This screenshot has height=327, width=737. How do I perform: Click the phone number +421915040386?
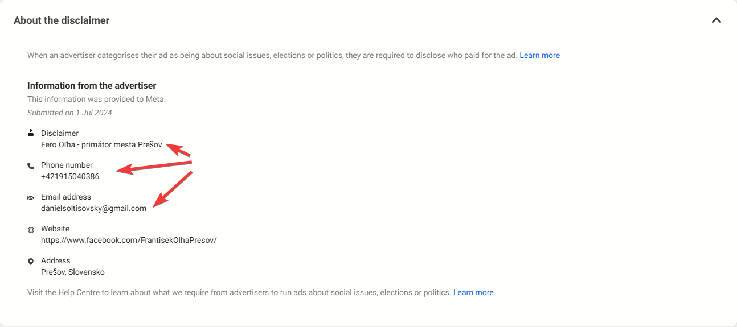[x=70, y=176]
